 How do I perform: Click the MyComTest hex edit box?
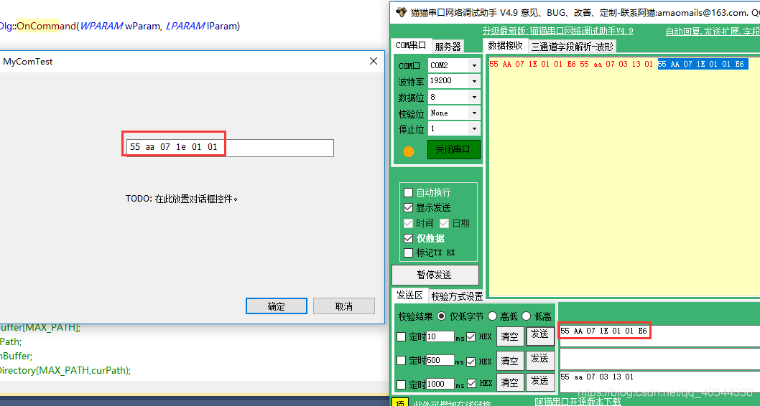[x=230, y=148]
